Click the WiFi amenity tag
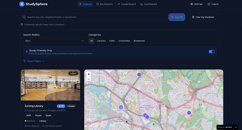The width and height of the screenshot is (242, 130). (x=29, y=115)
